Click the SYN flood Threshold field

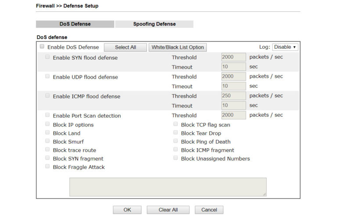[233, 57]
